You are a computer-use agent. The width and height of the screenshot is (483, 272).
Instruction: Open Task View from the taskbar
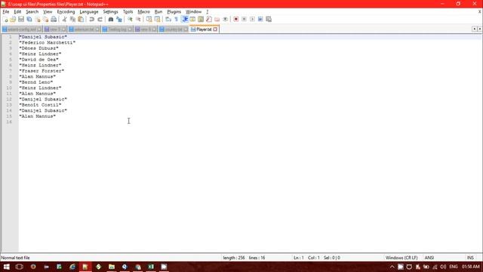[x=20, y=267]
